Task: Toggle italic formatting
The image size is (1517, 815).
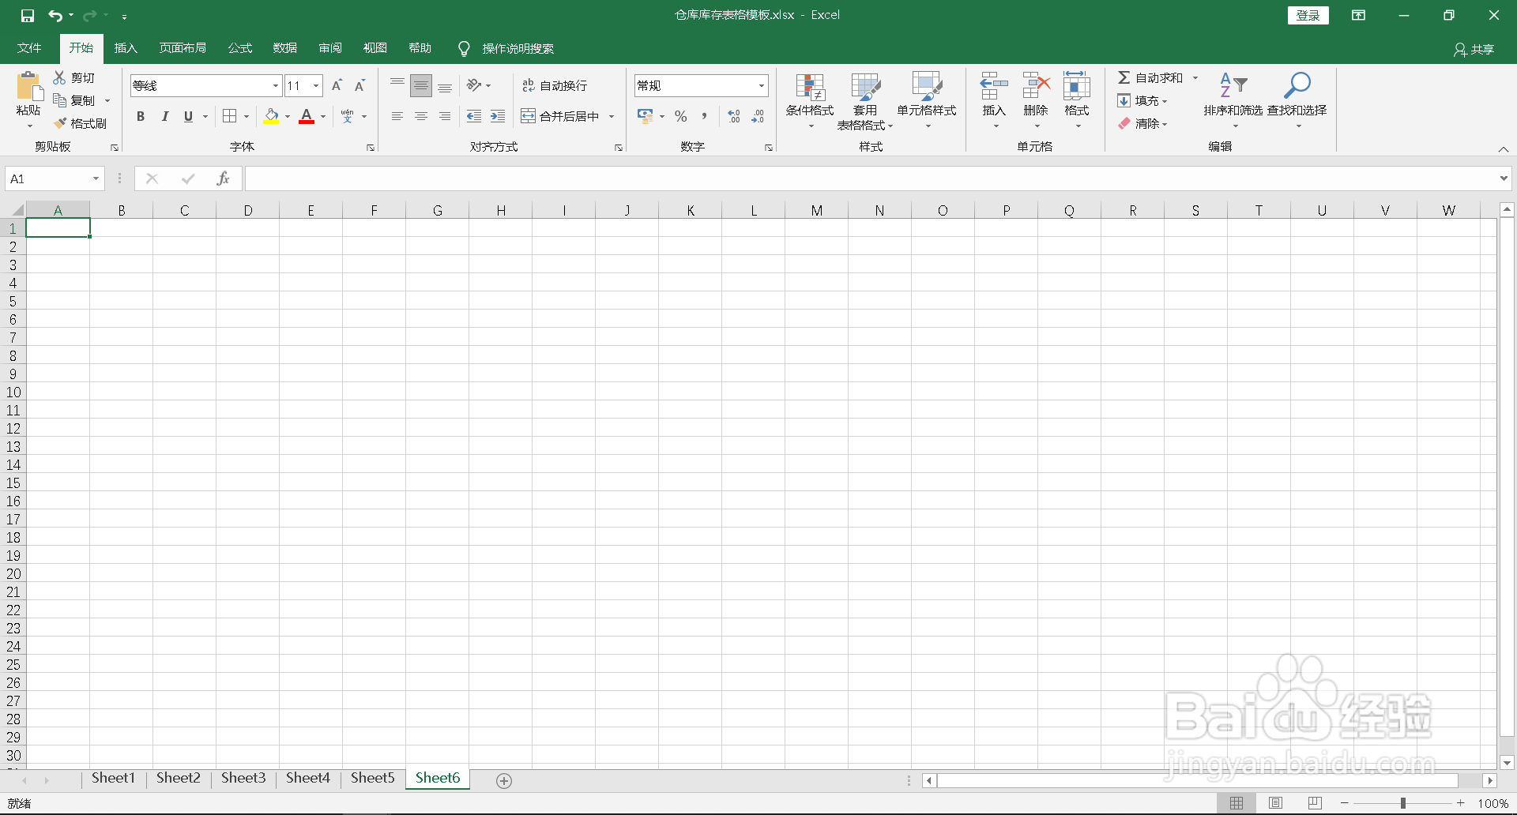Action: tap(164, 116)
